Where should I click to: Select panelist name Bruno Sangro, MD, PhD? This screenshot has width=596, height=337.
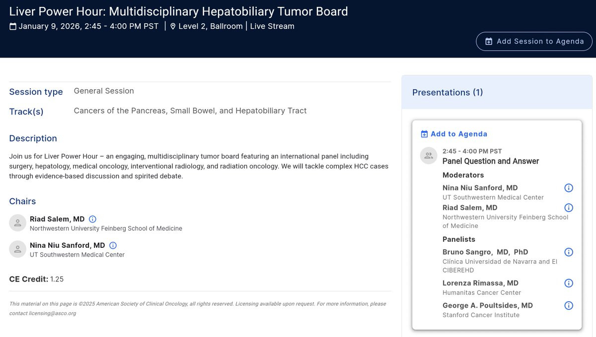pyautogui.click(x=485, y=252)
